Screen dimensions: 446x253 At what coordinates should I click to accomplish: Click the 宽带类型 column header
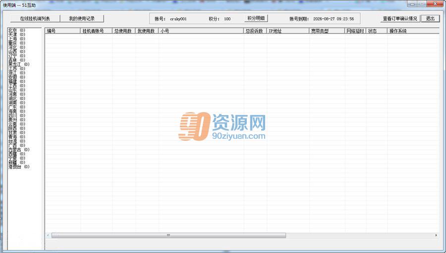click(327, 31)
